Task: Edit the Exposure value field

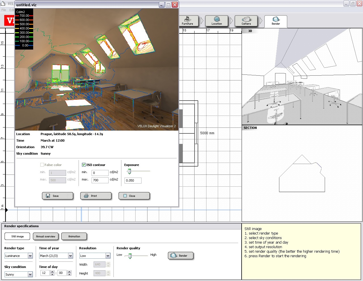Action: 132,180
